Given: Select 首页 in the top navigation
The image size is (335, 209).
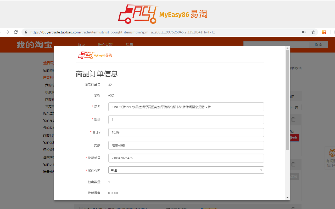Looking at the screenshot, I should click(x=81, y=45).
